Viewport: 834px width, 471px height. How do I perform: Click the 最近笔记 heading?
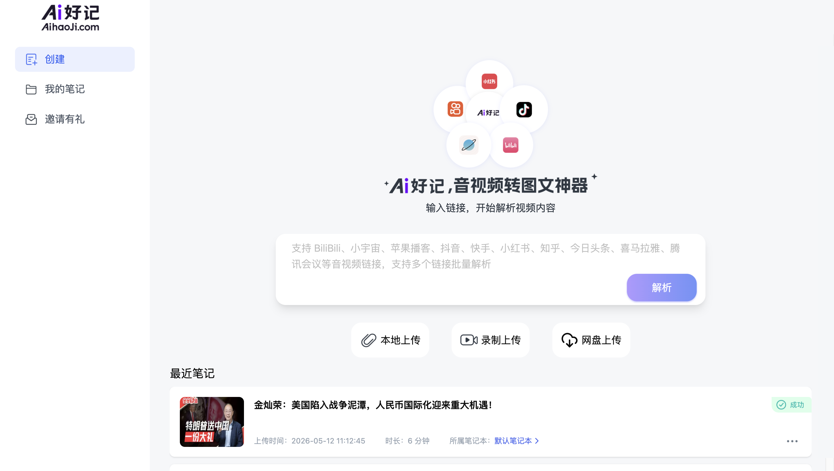(192, 373)
